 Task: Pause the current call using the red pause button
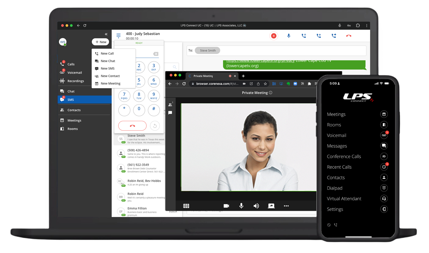tap(274, 36)
